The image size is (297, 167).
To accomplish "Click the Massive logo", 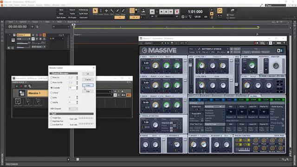I will coord(159,51).
